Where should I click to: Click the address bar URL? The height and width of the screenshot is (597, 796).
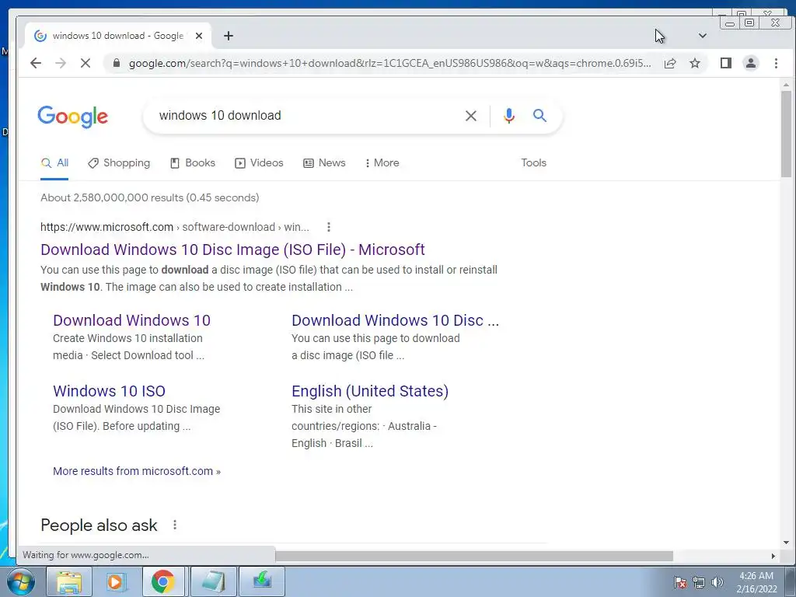point(389,63)
